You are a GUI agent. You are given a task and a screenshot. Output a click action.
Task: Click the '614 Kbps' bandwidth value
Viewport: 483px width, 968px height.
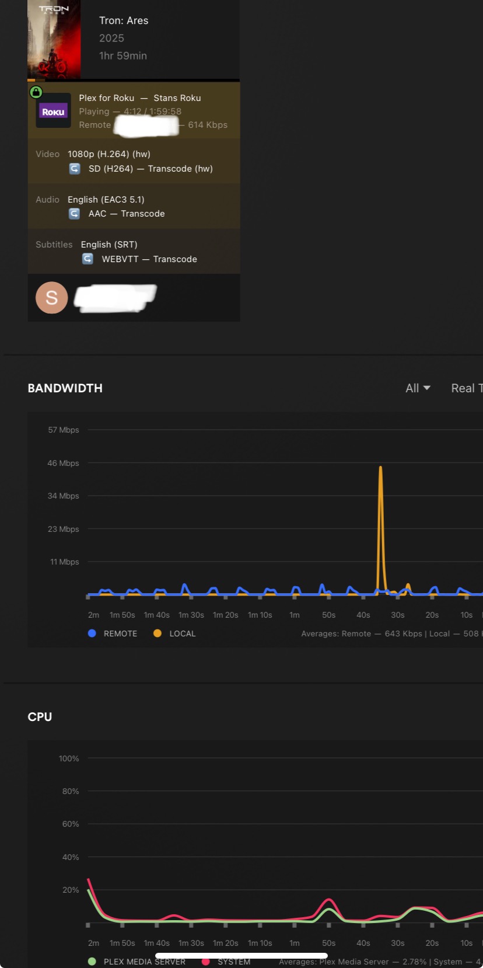(208, 125)
